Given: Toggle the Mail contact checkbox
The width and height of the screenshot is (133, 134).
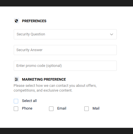Looking at the screenshot, I should (87, 109).
